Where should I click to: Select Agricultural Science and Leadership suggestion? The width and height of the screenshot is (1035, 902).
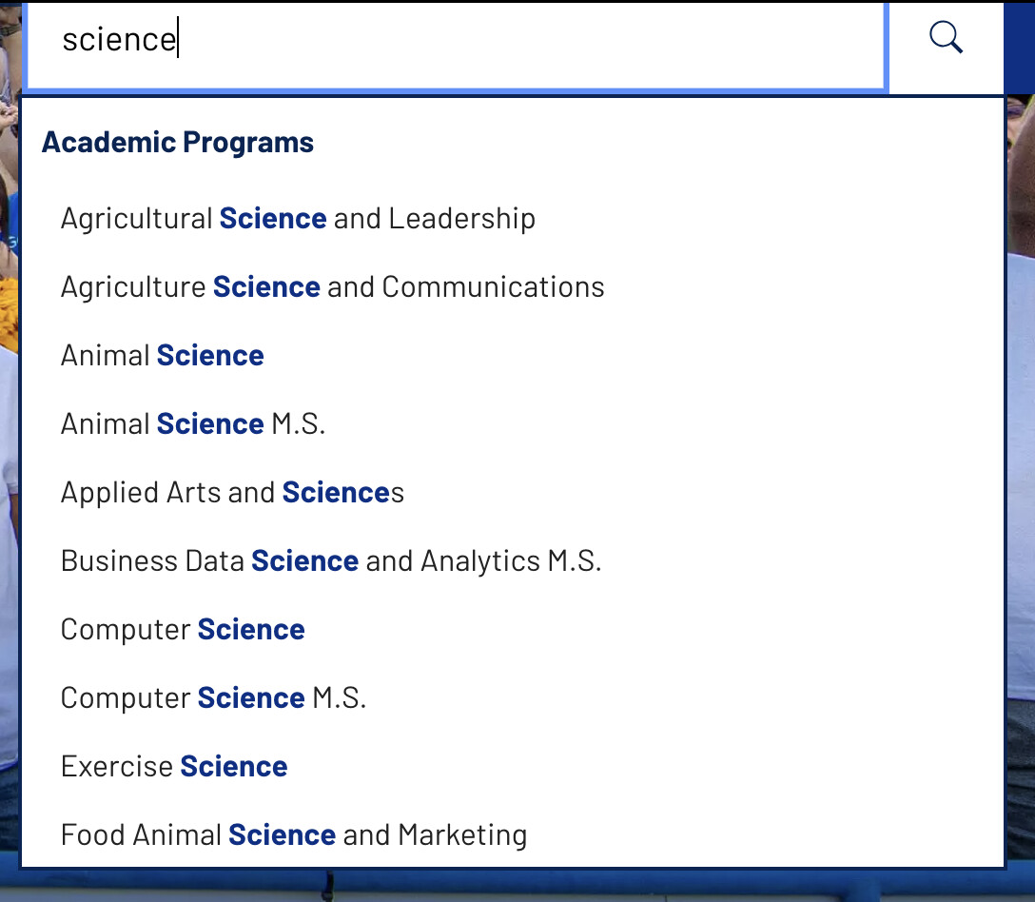pyautogui.click(x=298, y=219)
